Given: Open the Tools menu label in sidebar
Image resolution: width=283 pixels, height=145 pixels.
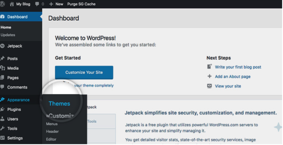Looking at the screenshot, I should pos(12,128).
